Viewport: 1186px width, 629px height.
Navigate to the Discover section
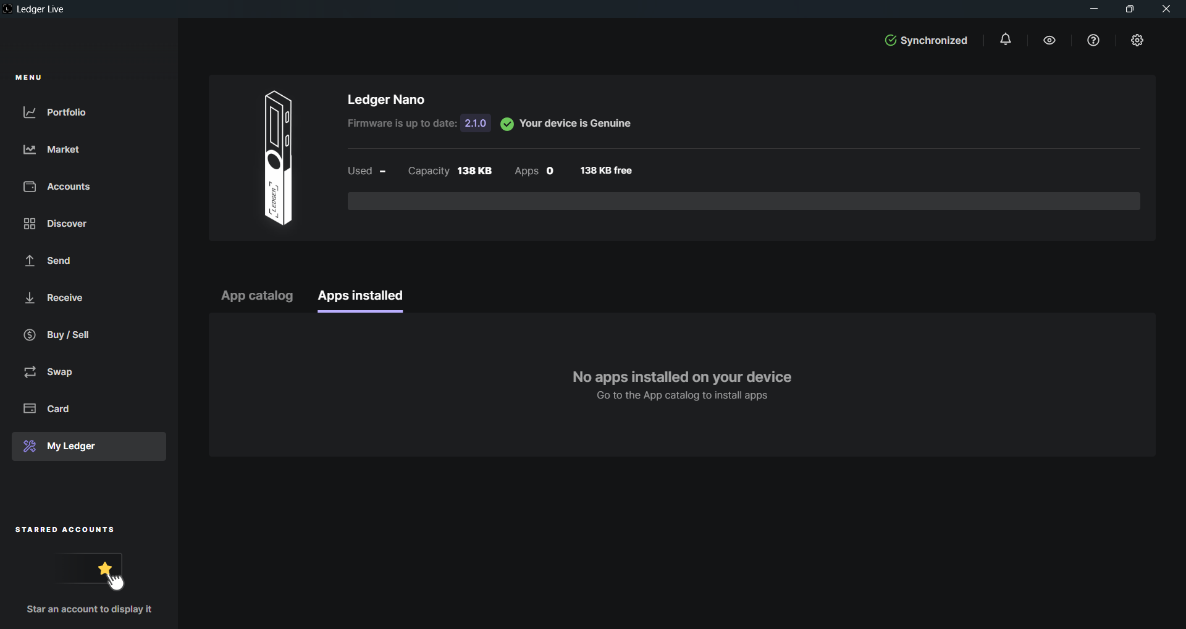pos(67,223)
